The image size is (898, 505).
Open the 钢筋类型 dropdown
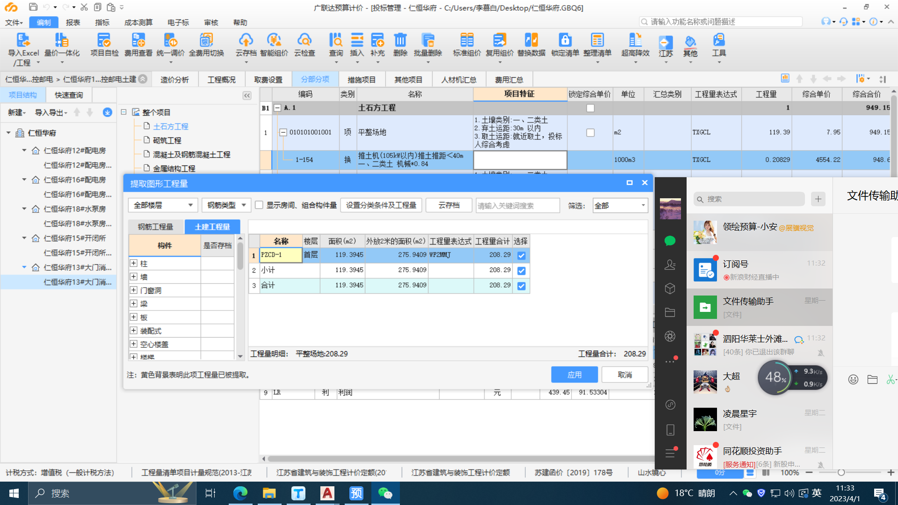(226, 205)
